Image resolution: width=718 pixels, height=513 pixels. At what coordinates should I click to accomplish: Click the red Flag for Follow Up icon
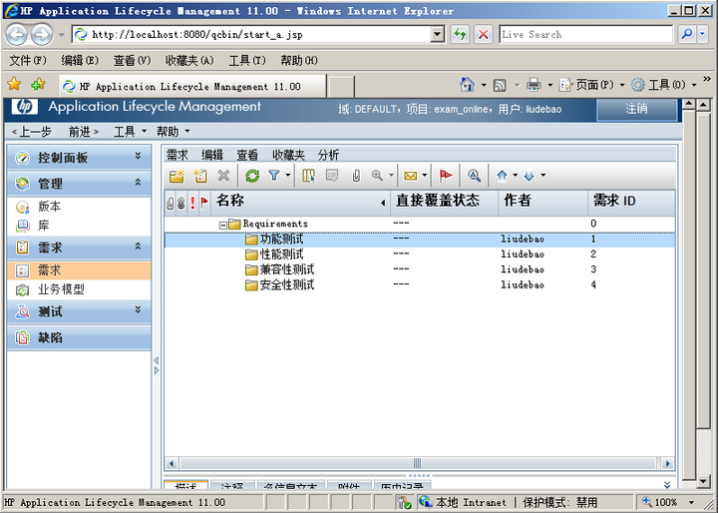(x=446, y=176)
